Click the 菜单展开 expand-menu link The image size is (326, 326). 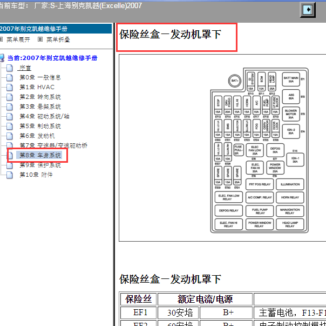tap(18, 39)
